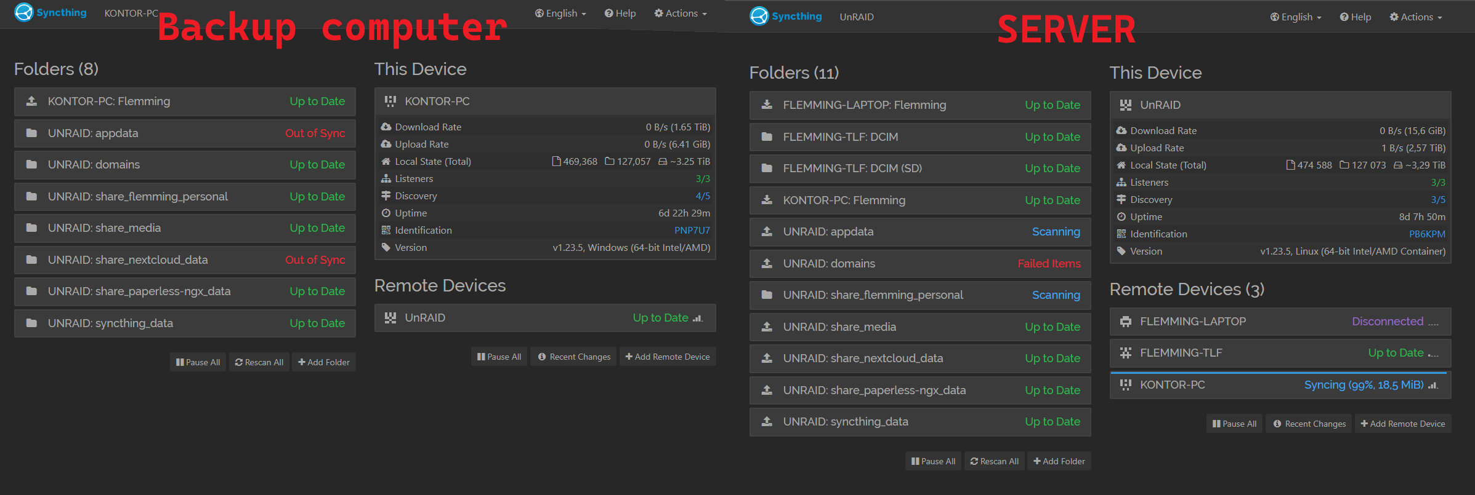The image size is (1475, 495).
Task: Click Upload Rate icon on Backup computer
Action: point(386,145)
